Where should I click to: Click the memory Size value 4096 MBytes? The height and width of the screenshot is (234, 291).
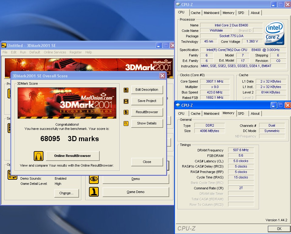(210, 131)
